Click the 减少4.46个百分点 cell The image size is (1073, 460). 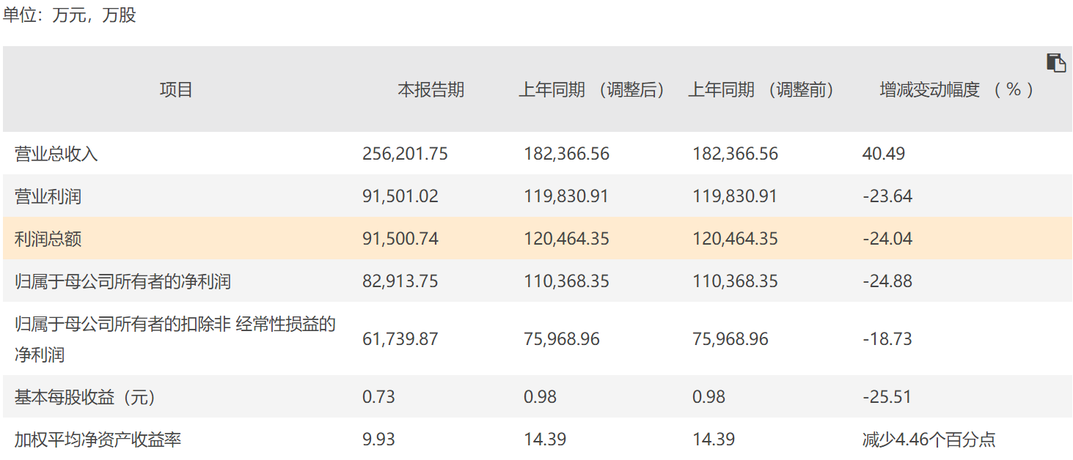pyautogui.click(x=929, y=439)
